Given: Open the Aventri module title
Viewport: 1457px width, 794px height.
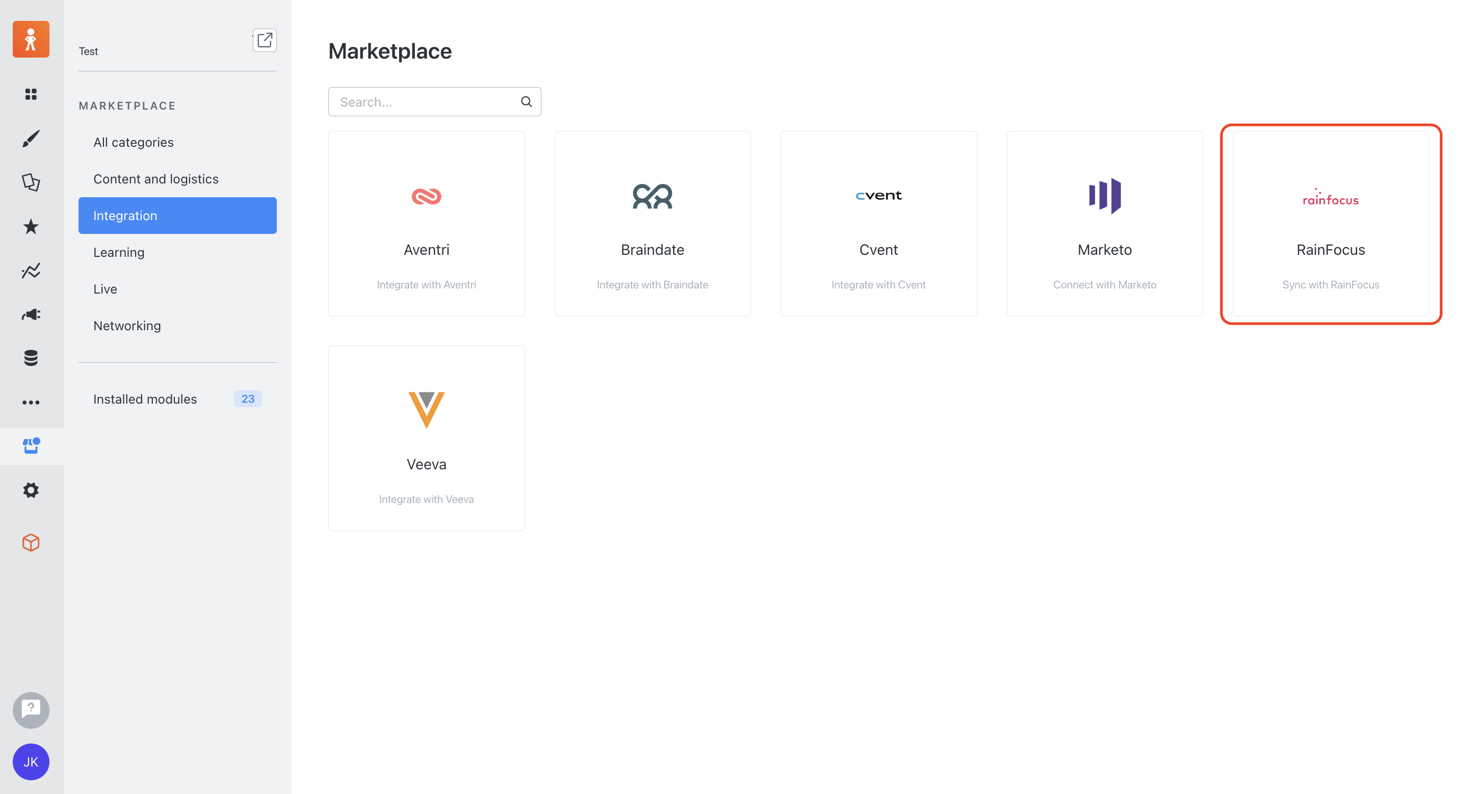Looking at the screenshot, I should pos(426,250).
